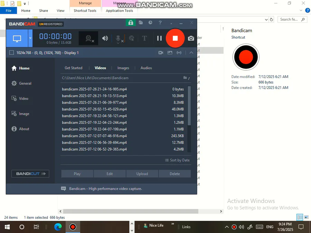Click the Edit button

click(x=110, y=174)
